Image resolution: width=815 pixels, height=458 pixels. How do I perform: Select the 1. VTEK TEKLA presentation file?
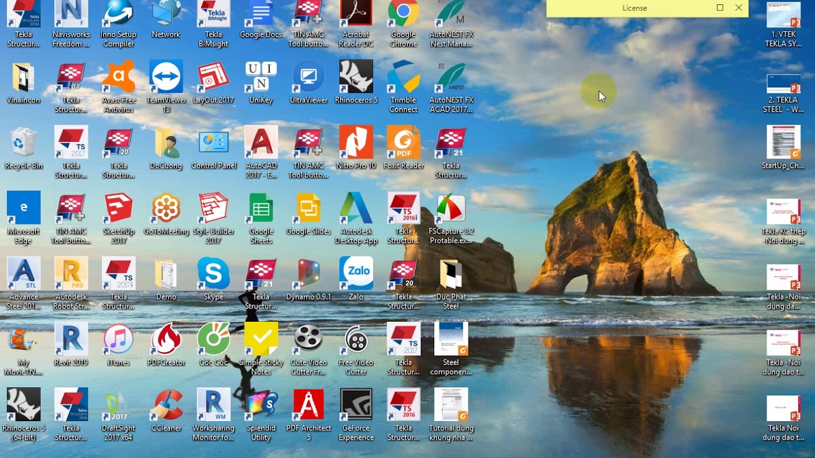coord(783,24)
